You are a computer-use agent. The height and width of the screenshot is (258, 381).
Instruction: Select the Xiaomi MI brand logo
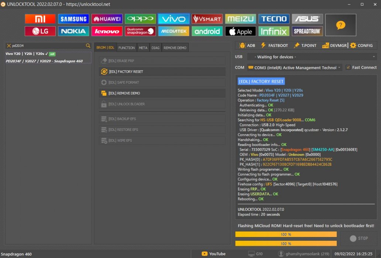40,19
